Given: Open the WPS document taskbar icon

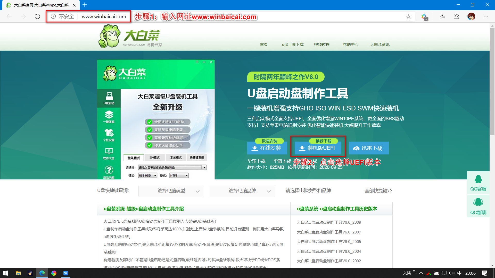Looking at the screenshot, I should click(66, 273).
